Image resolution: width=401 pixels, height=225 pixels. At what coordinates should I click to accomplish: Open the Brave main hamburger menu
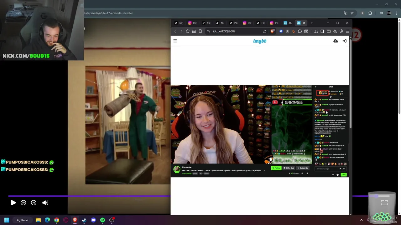click(x=347, y=31)
